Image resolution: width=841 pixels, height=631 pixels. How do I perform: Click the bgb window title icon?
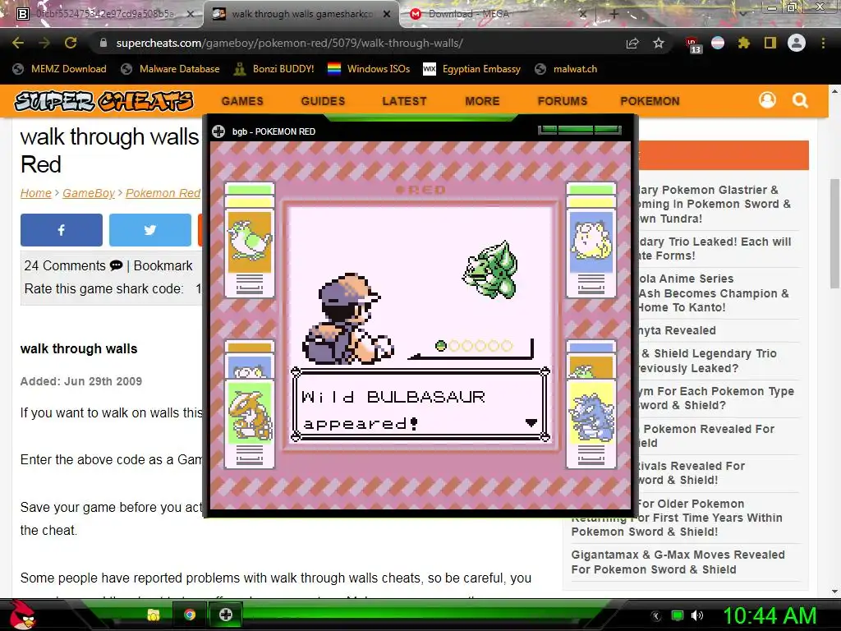click(x=218, y=131)
